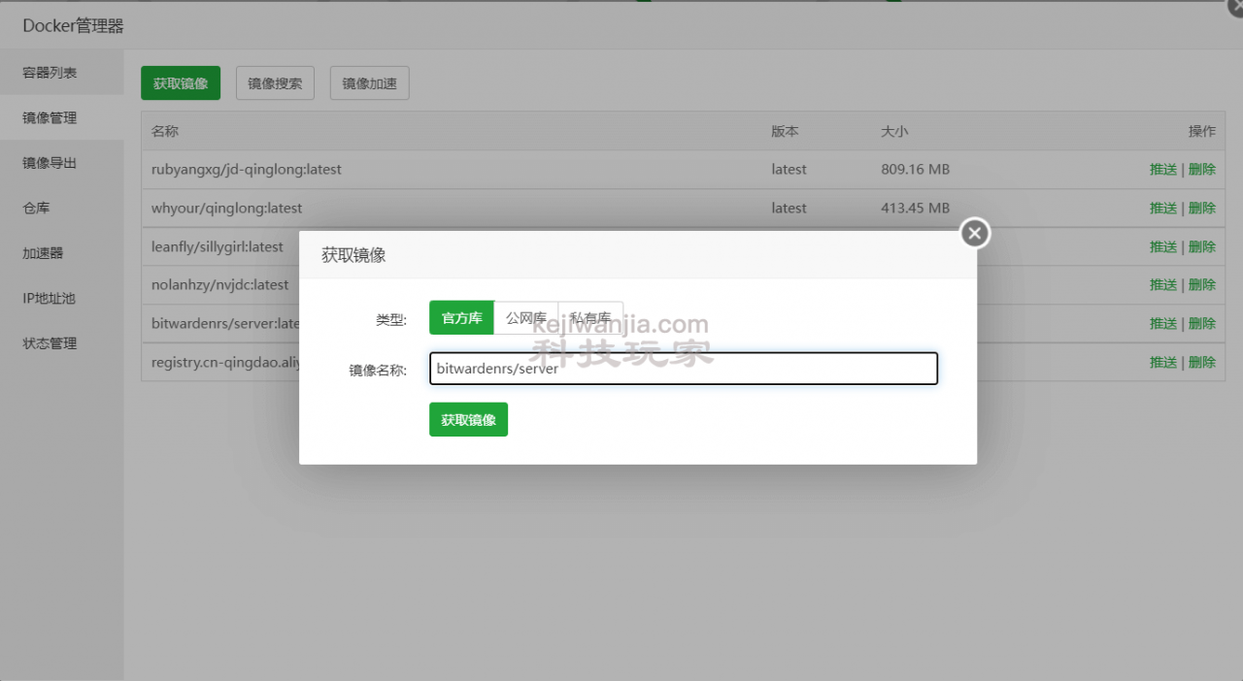The image size is (1243, 681).
Task: Click 删除 for whyour/qinglong image
Action: pyautogui.click(x=1201, y=208)
